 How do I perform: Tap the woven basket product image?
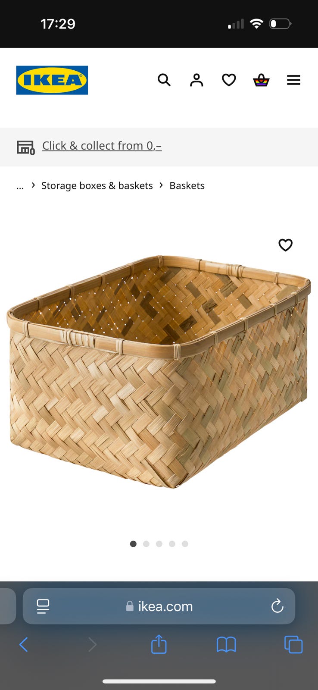159,372
